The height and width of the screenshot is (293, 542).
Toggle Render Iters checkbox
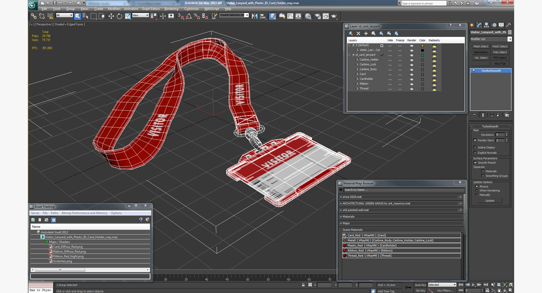pos(475,140)
